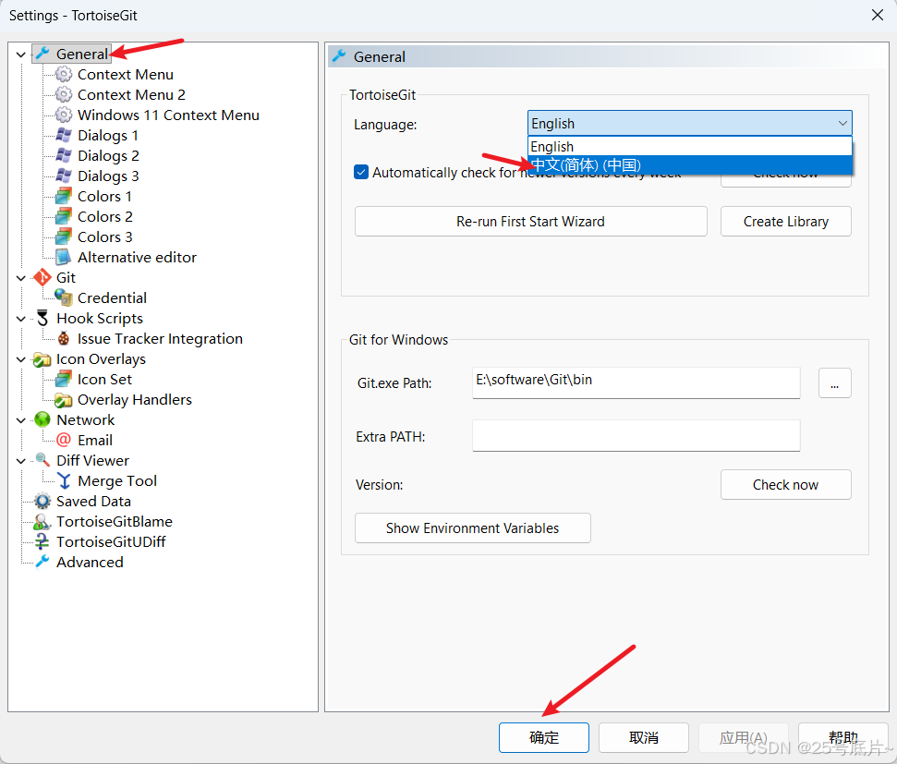Select the Alternative editor tree label
The width and height of the screenshot is (897, 764).
coord(137,258)
